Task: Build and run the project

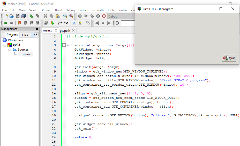Action: coord(92,16)
